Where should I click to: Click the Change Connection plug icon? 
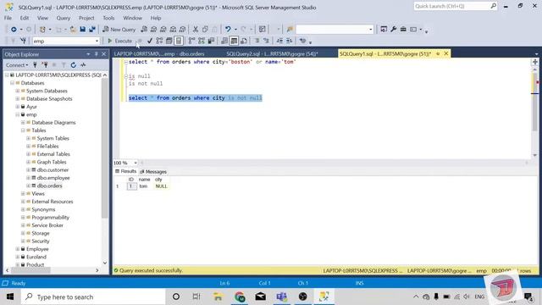click(23, 41)
